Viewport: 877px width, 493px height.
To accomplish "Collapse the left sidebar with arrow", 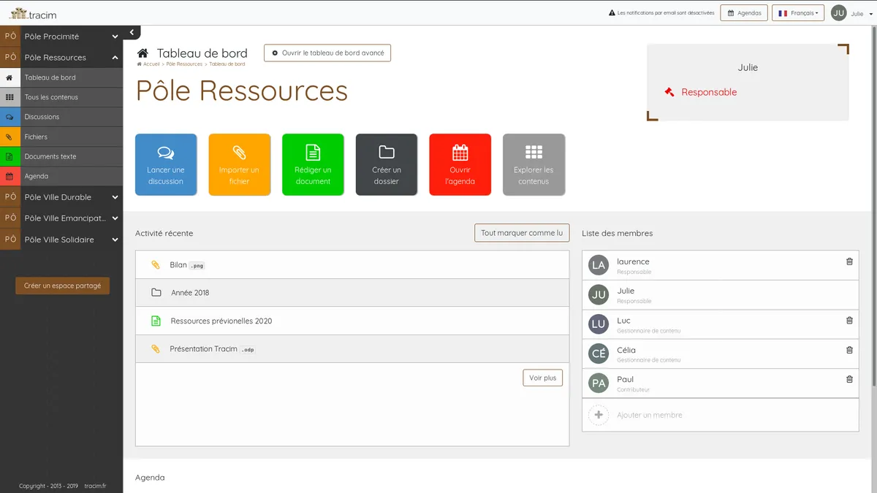I will click(131, 32).
